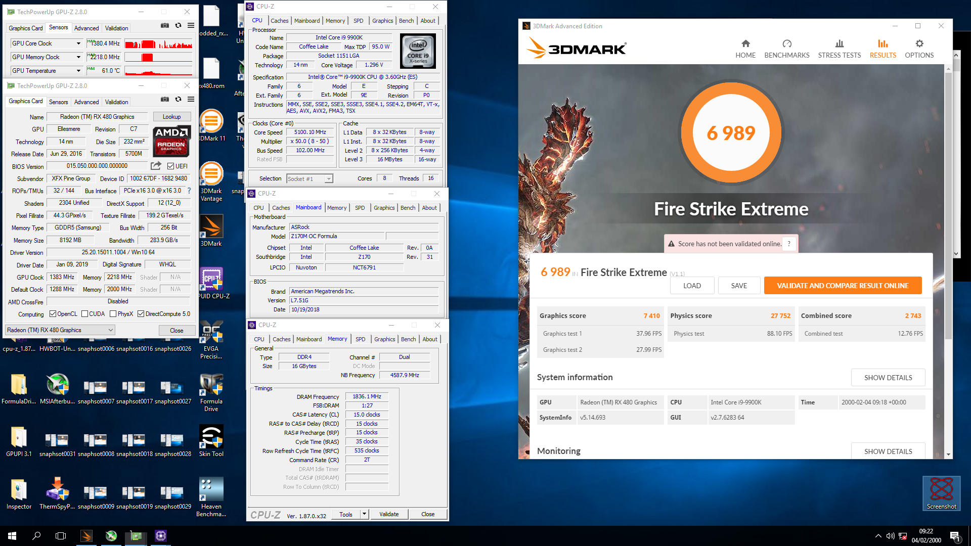Click the LOAD button in 3DMark
Screen dimensions: 971x546
pos(692,286)
